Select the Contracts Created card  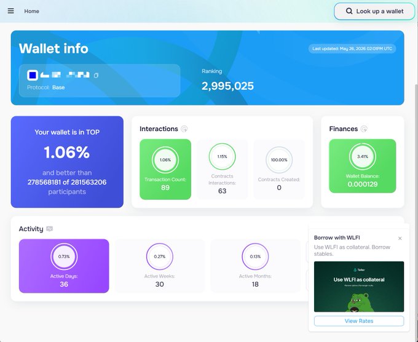(279, 169)
